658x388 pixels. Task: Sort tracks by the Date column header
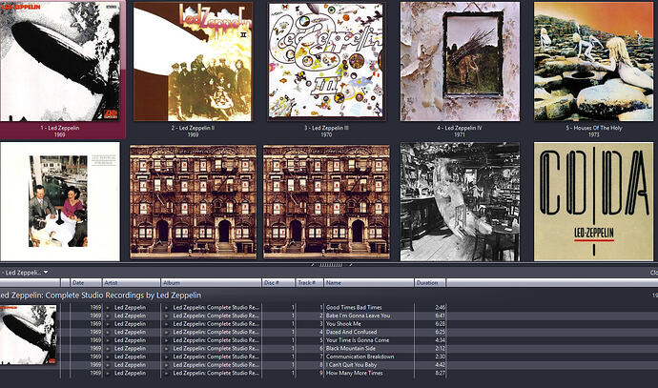click(x=86, y=283)
